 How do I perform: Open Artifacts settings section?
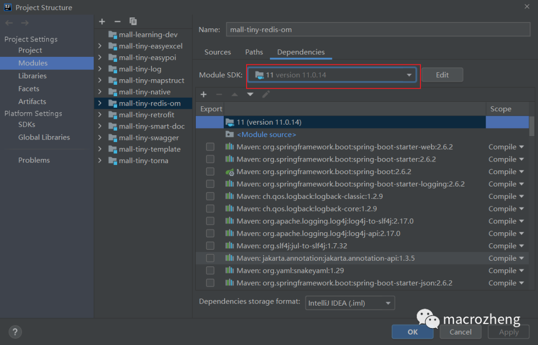pos(32,102)
